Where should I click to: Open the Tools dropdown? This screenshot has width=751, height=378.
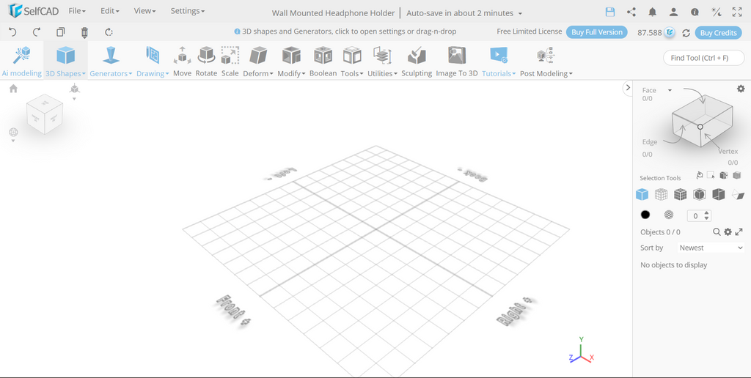click(352, 62)
